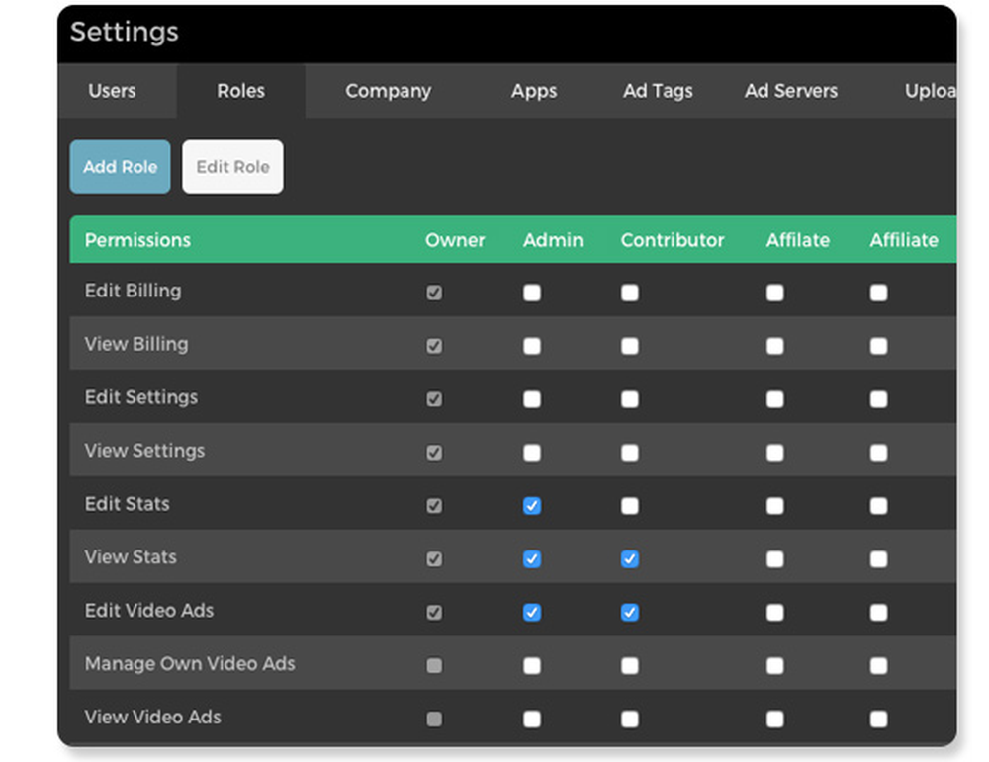Enable Edit Stats for the Affilate role
The image size is (989, 762).
[x=775, y=506]
